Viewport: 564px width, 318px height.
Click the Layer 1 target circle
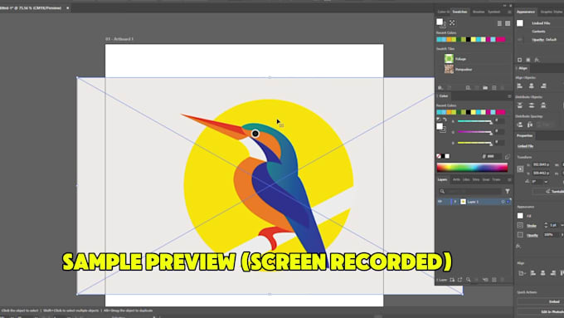[503, 202]
